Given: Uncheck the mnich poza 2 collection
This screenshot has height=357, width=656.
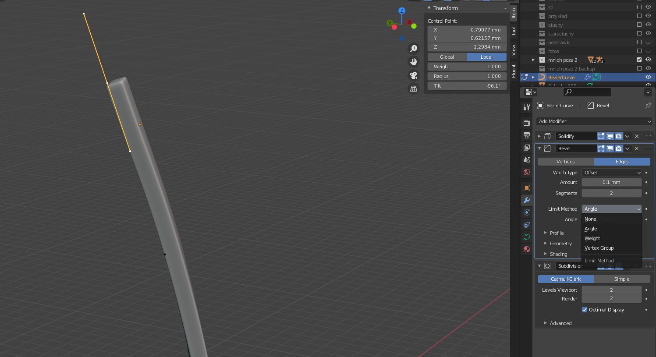Looking at the screenshot, I should [x=639, y=60].
